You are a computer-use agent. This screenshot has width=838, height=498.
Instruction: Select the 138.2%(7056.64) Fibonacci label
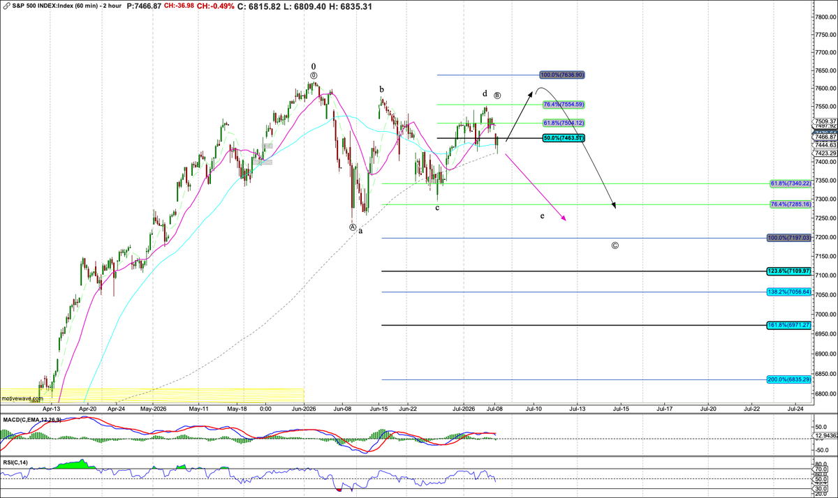[x=788, y=292]
